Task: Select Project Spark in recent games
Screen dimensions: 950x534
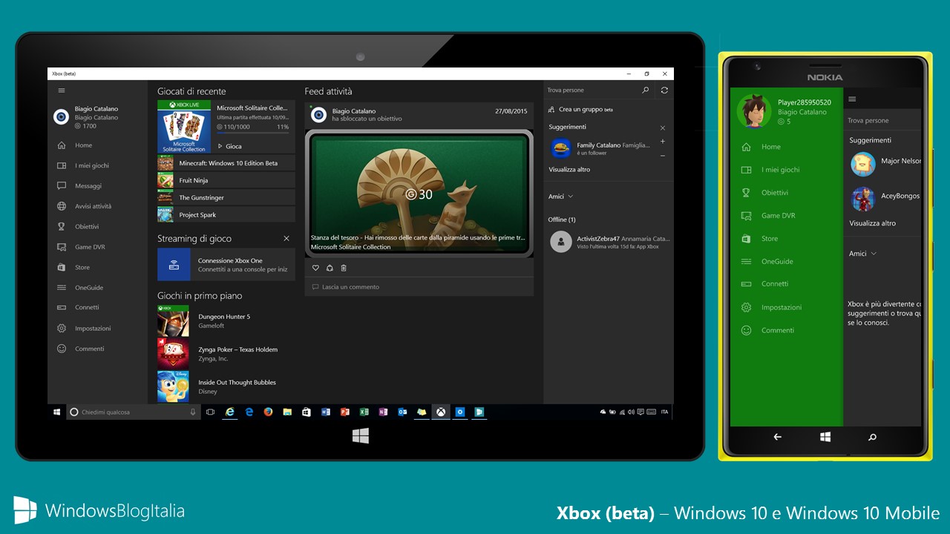Action: pos(226,215)
